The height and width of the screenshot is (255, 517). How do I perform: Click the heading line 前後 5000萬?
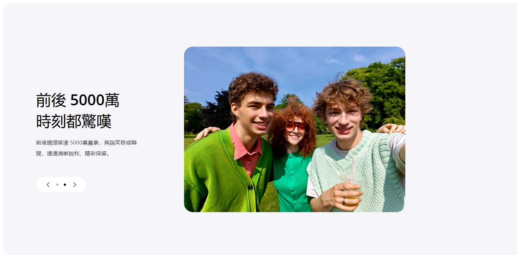point(78,100)
